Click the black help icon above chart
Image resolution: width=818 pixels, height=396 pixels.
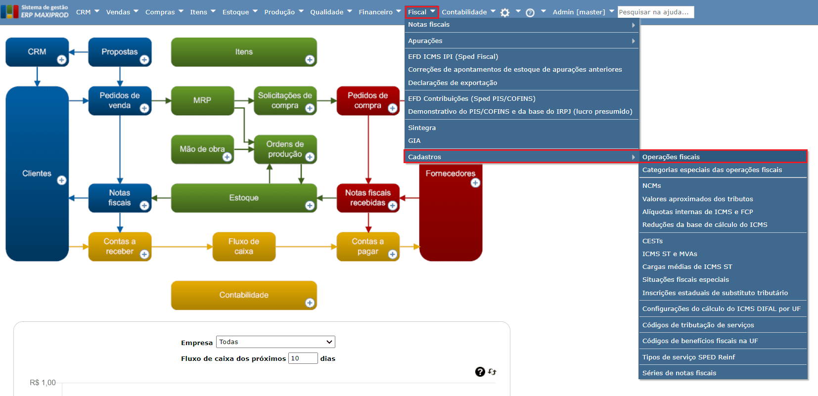coord(480,372)
